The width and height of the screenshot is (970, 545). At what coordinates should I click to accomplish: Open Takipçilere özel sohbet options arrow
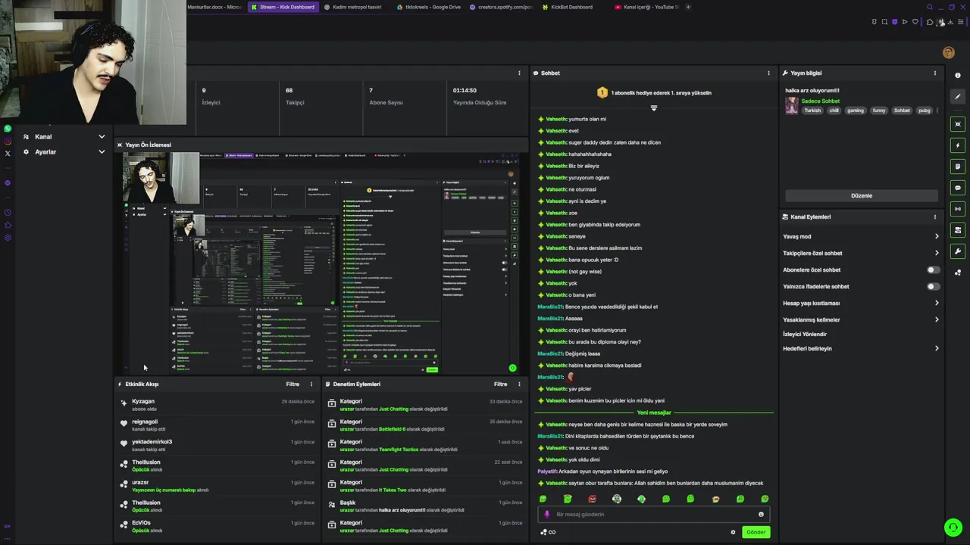pos(937,254)
